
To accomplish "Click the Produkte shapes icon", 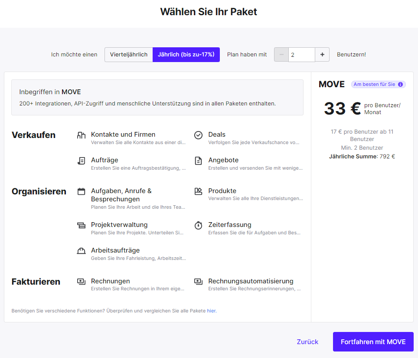I will click(x=198, y=191).
